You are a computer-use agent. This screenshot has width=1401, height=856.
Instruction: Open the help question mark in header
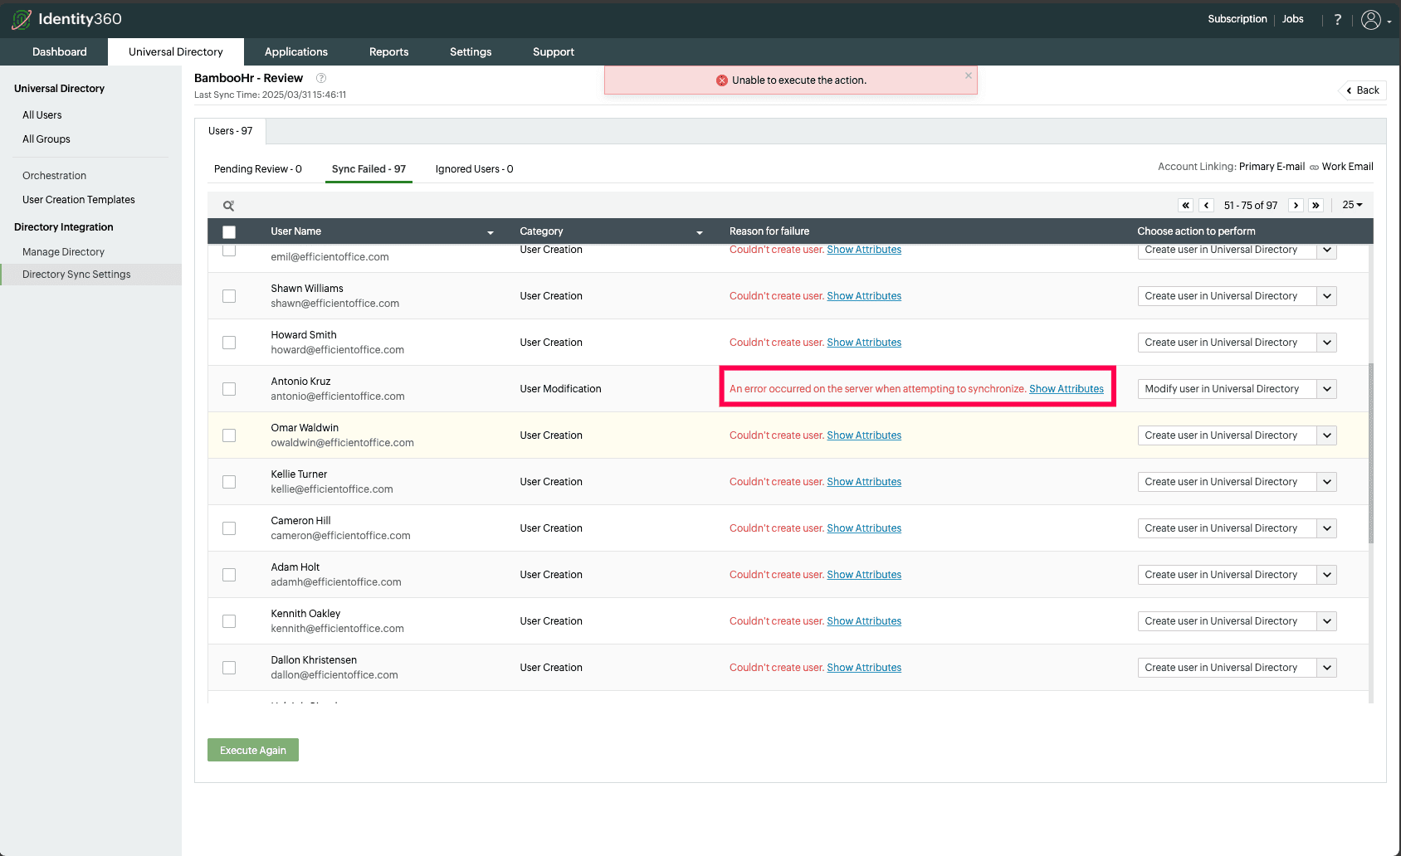click(1337, 19)
